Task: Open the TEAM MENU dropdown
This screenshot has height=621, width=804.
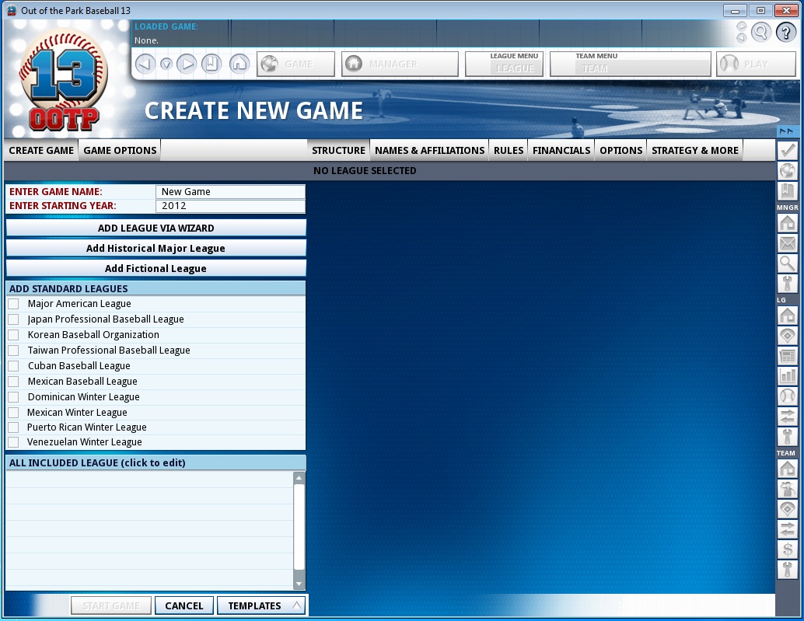Action: pos(631,64)
